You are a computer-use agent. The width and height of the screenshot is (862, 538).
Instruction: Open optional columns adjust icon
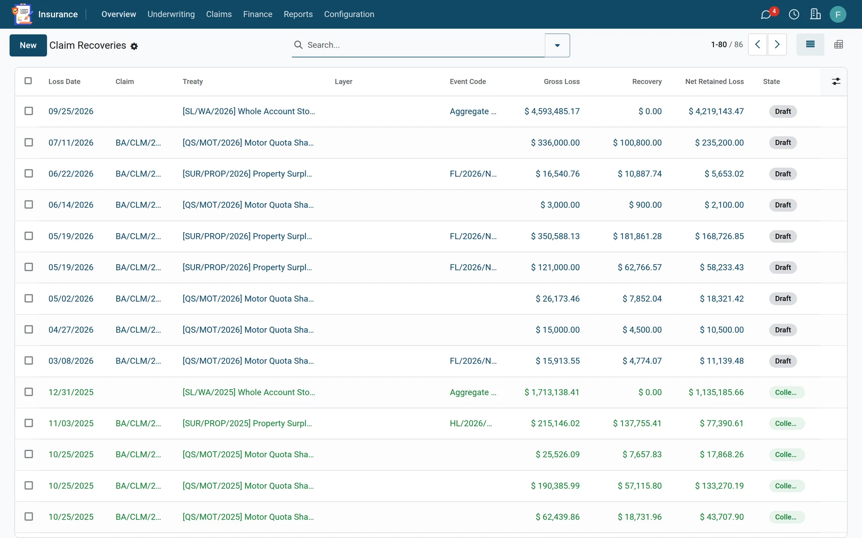pos(836,81)
